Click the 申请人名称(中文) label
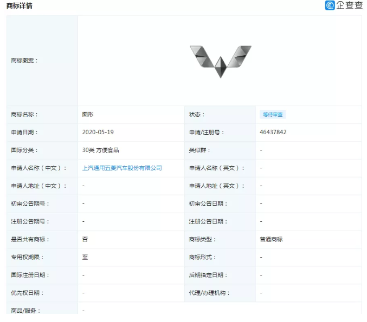Viewport: 367px width, 322px height. [38, 168]
